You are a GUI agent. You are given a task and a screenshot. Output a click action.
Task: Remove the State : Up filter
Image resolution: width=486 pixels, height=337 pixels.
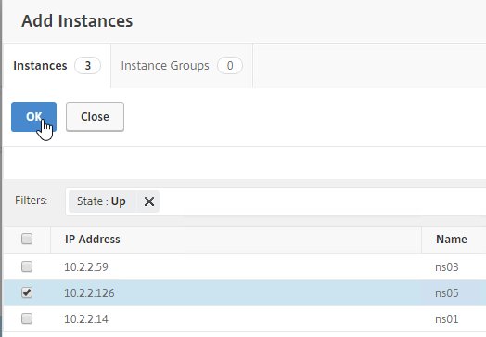149,201
